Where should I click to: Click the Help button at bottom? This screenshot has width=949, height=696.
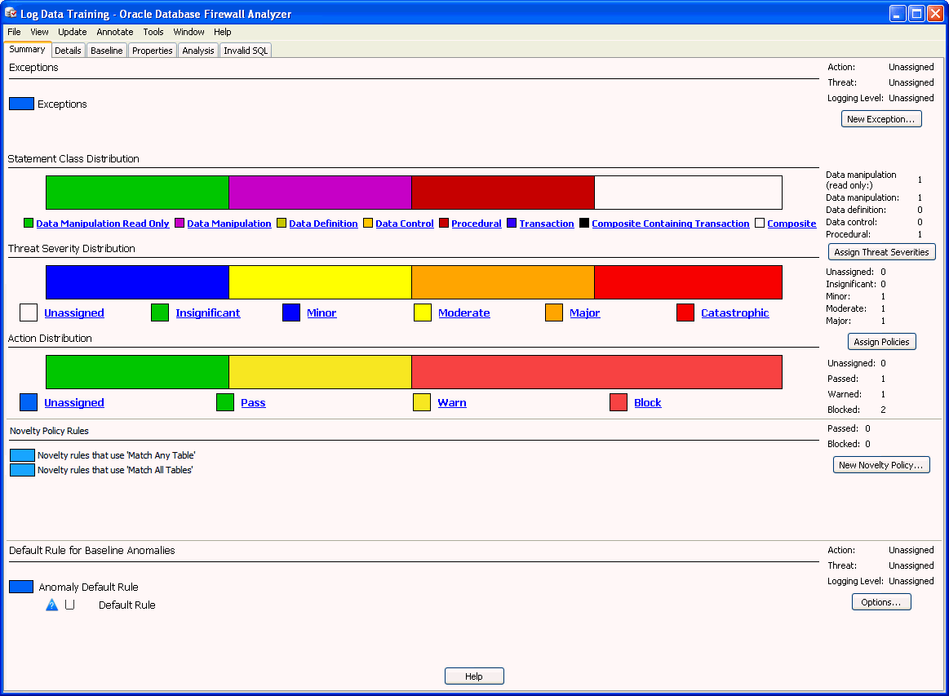click(x=474, y=676)
